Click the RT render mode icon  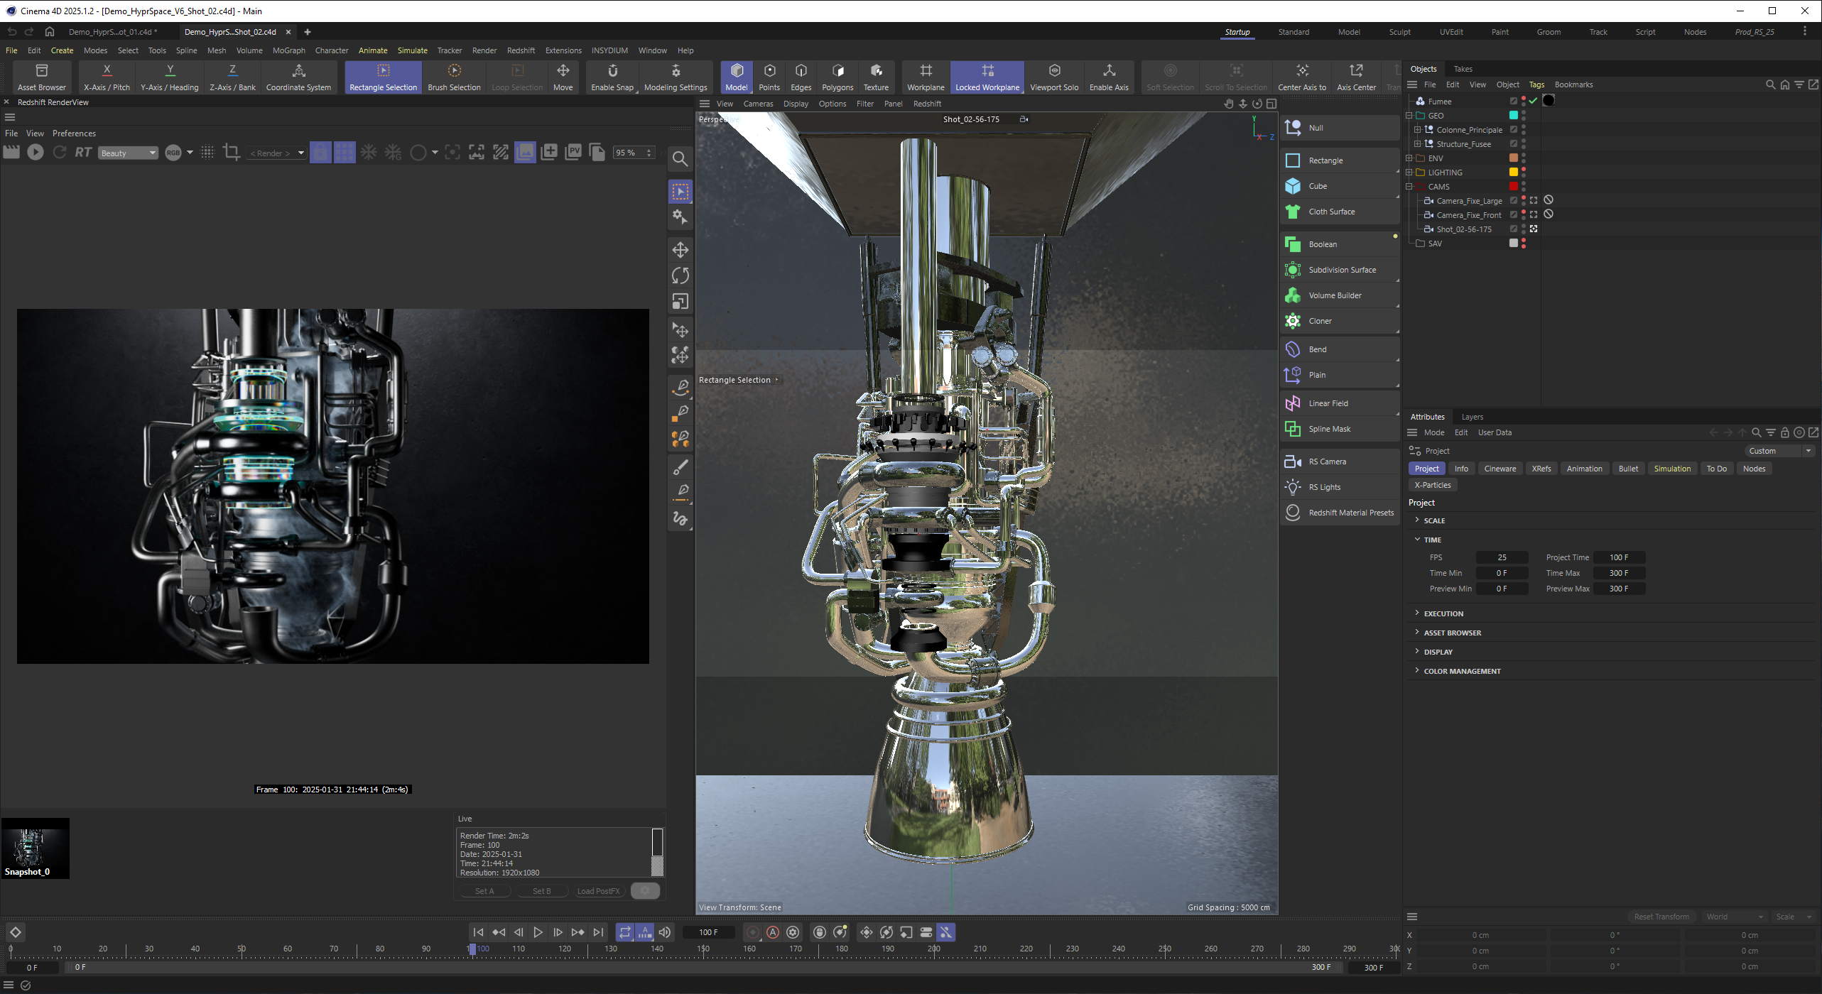(x=83, y=152)
